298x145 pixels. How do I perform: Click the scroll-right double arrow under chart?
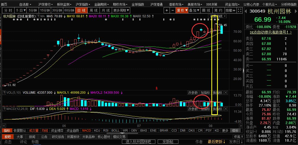[x=241, y=126]
